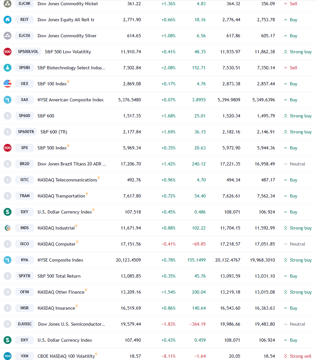
Task: Click the SPXTR grey letter icon
Action: click(8, 276)
